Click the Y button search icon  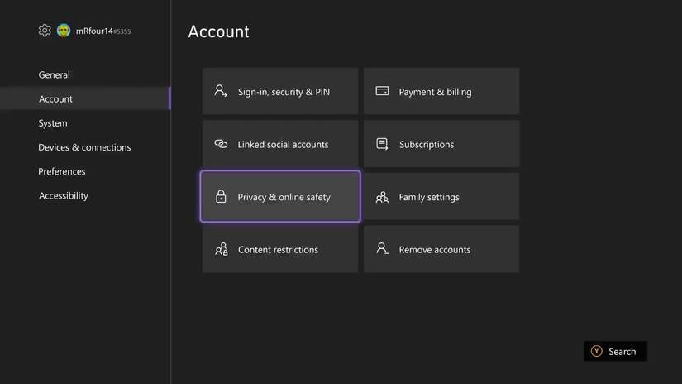coord(597,352)
